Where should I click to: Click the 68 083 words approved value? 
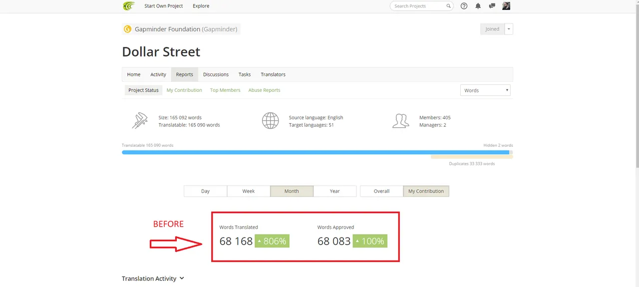[x=334, y=242]
